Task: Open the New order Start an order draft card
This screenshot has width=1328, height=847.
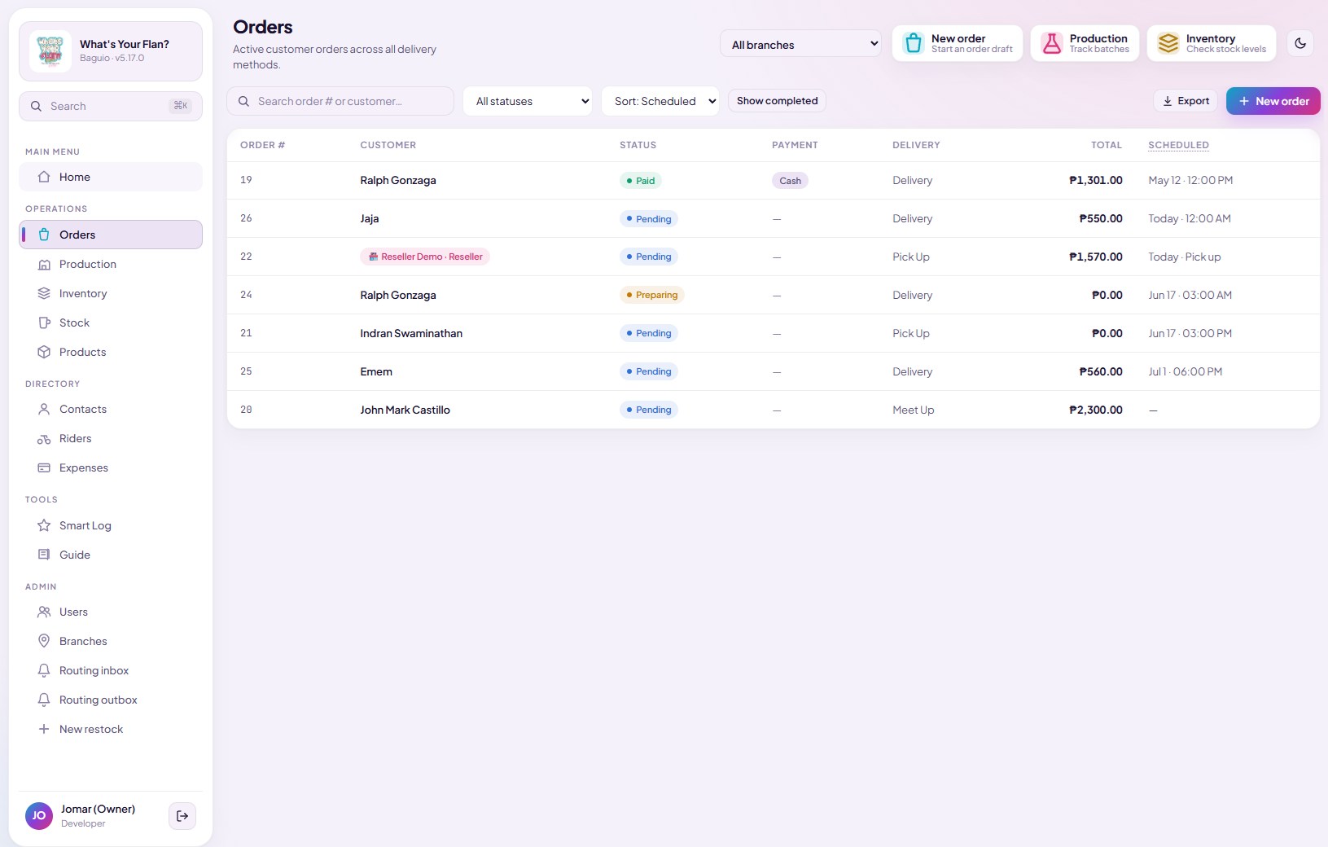Action: coord(958,43)
